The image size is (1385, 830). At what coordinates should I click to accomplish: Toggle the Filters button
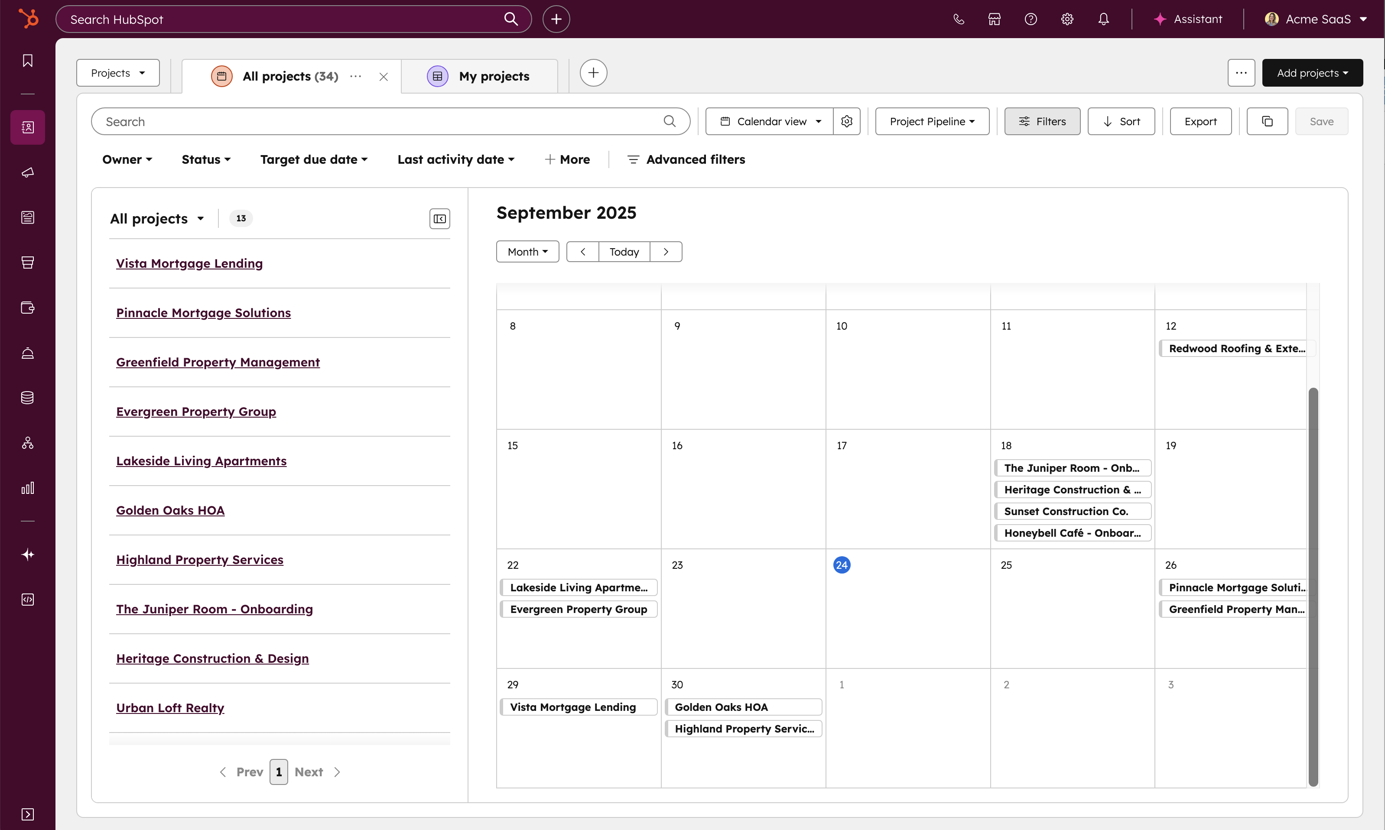point(1042,121)
